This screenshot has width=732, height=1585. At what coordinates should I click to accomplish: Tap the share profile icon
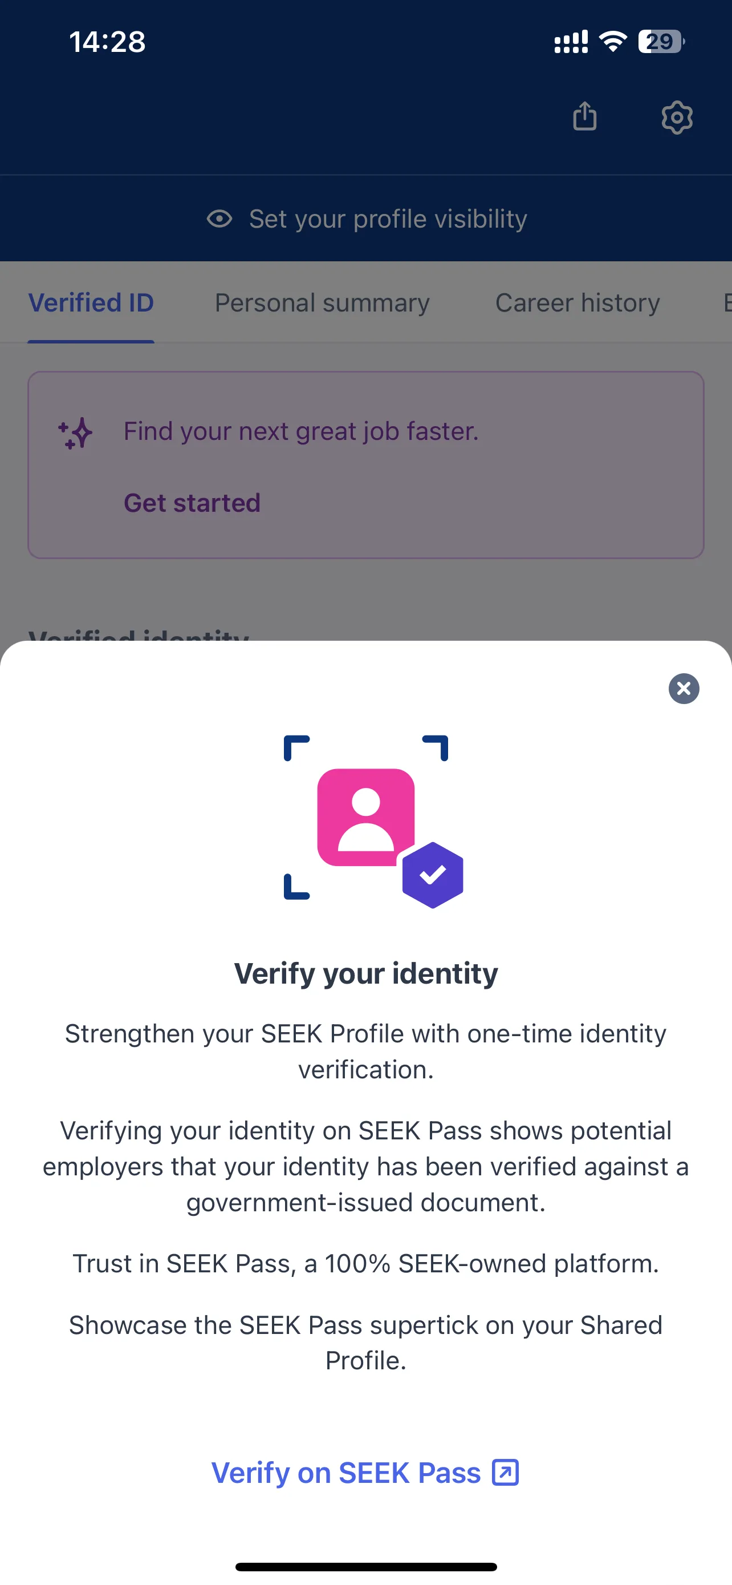pos(584,116)
